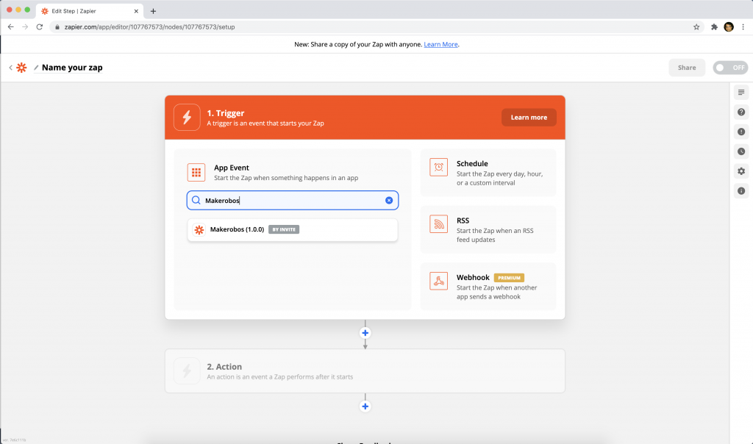Open the Learn More link in banner
This screenshot has height=444, width=753.
440,44
